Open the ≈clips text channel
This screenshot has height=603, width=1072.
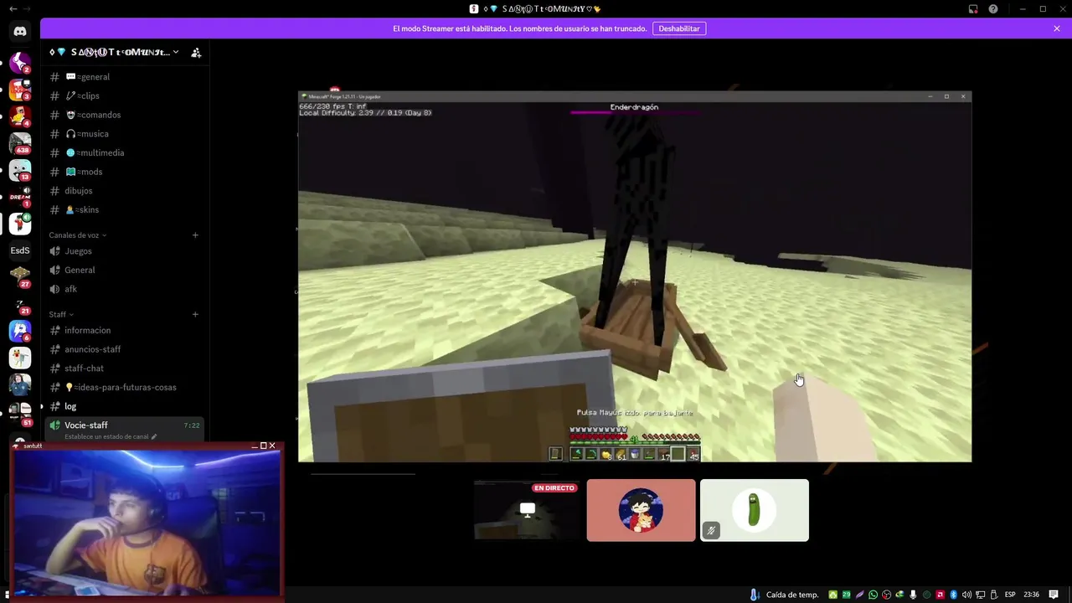(x=124, y=95)
